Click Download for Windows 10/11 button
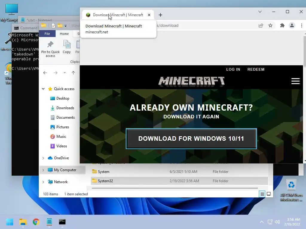The width and height of the screenshot is (306, 229). pyautogui.click(x=191, y=139)
